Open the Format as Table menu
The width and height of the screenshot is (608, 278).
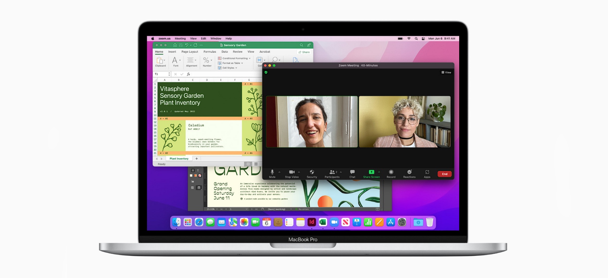[x=230, y=63]
